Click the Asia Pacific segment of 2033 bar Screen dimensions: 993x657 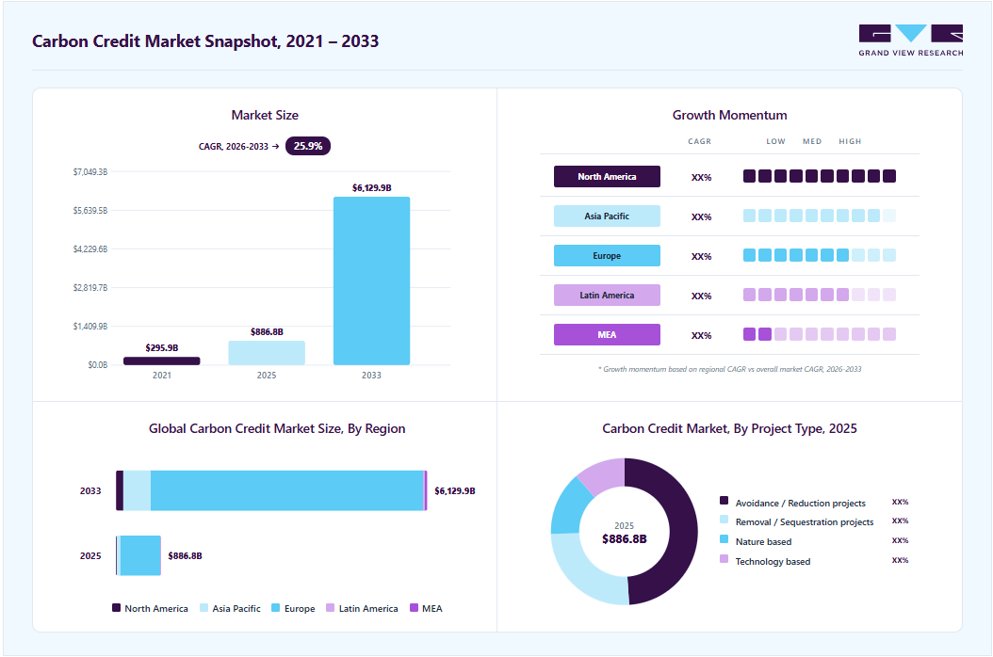click(137, 490)
